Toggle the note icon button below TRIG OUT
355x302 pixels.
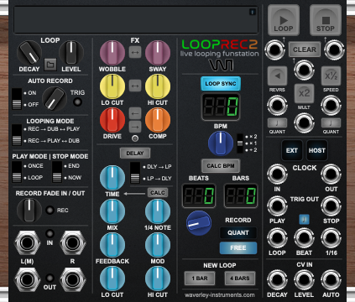(304, 219)
